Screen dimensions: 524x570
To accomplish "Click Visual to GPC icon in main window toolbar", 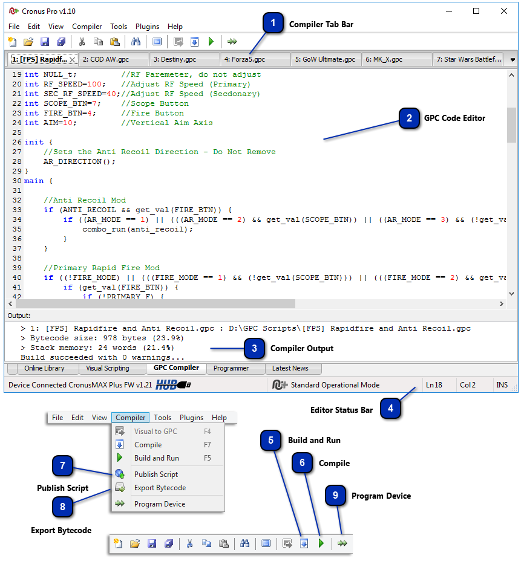I will click(x=178, y=42).
